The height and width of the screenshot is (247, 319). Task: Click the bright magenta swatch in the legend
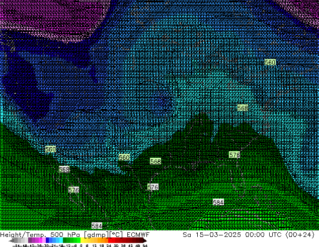coord(40,240)
